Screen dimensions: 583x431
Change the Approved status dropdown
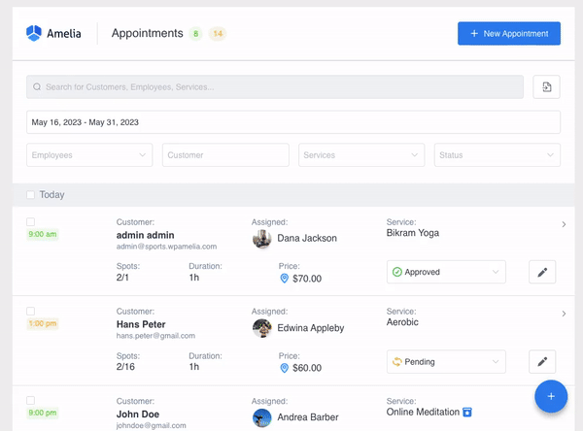[x=446, y=273]
